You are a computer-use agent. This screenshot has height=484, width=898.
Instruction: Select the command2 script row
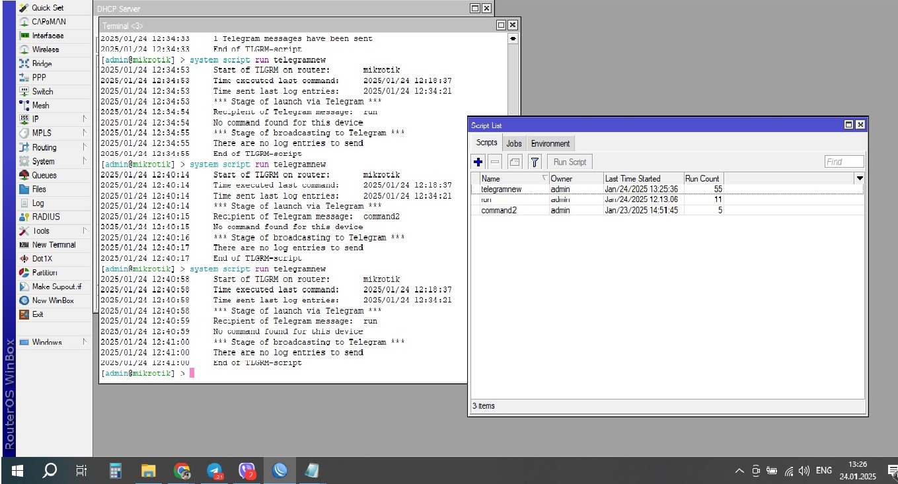coord(667,210)
